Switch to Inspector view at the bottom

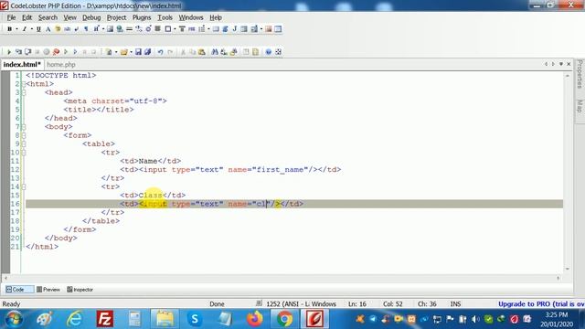[80, 290]
